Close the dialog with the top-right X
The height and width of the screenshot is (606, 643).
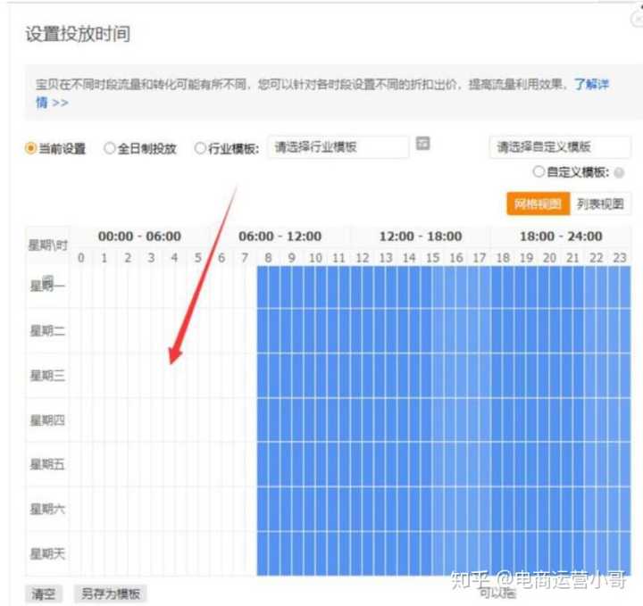[636, 19]
